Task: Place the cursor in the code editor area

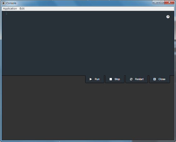Action: [x=88, y=43]
